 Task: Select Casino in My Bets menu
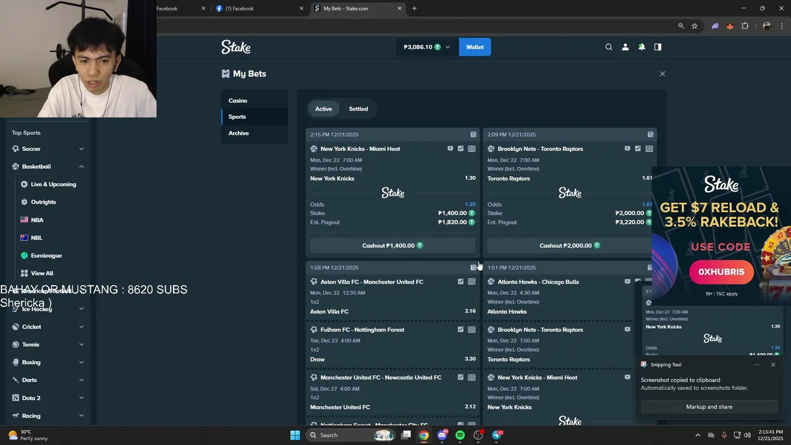255,101
